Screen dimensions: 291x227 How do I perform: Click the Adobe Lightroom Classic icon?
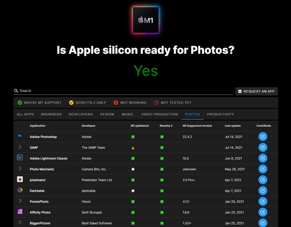click(20, 158)
